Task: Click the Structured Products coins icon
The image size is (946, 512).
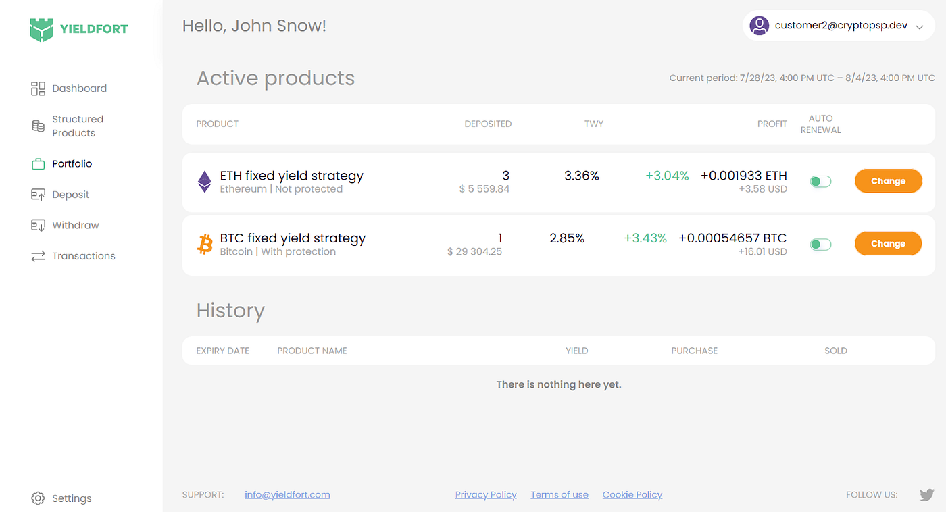Action: pos(38,126)
